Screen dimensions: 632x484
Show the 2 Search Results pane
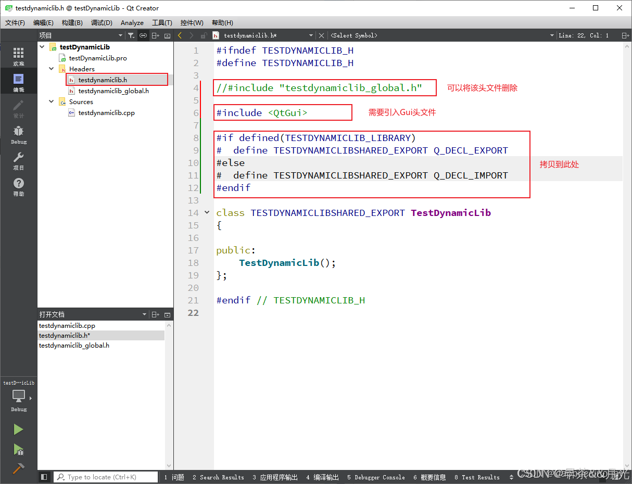218,477
